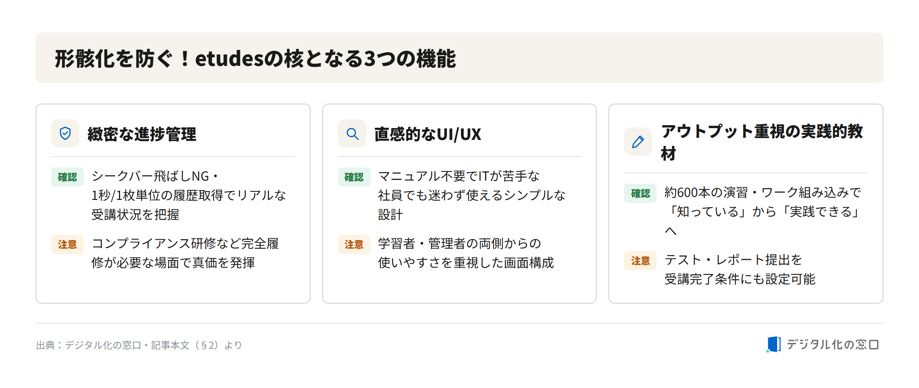
Task: Click text about コンプライアンス研修
Action: (x=185, y=253)
